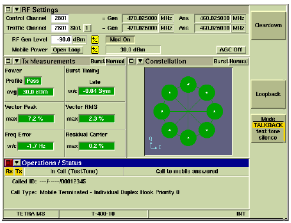Click the constellation diagram plot
This screenshot has height=223, width=291.
point(188,111)
